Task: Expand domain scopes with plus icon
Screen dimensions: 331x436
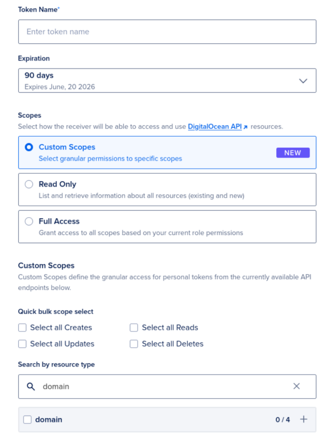Action: point(303,419)
